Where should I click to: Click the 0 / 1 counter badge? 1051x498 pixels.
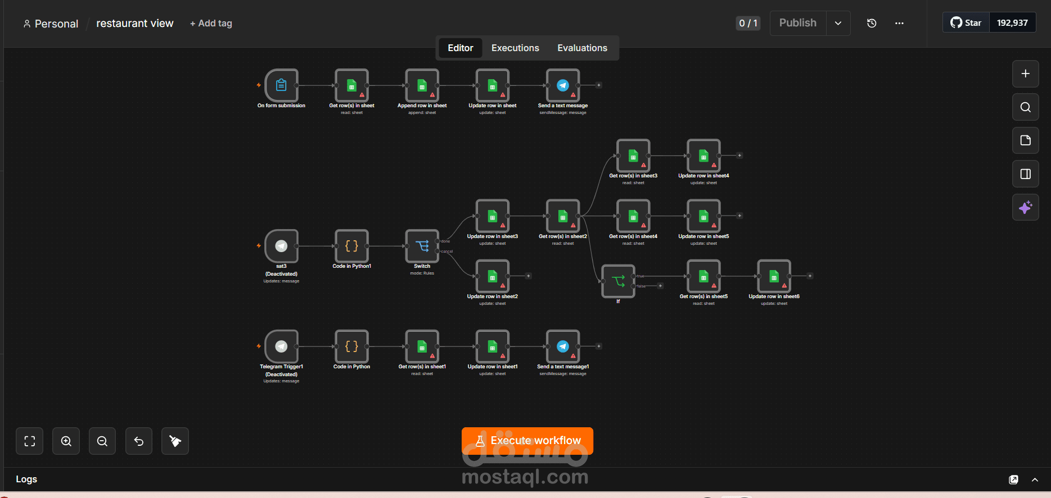748,23
